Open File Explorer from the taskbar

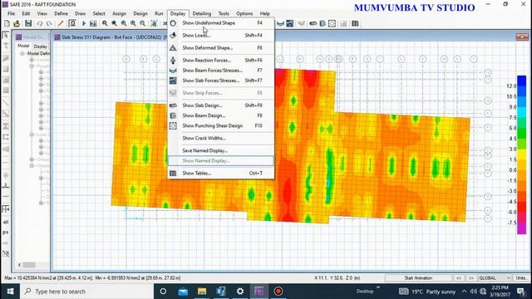[x=202, y=292]
